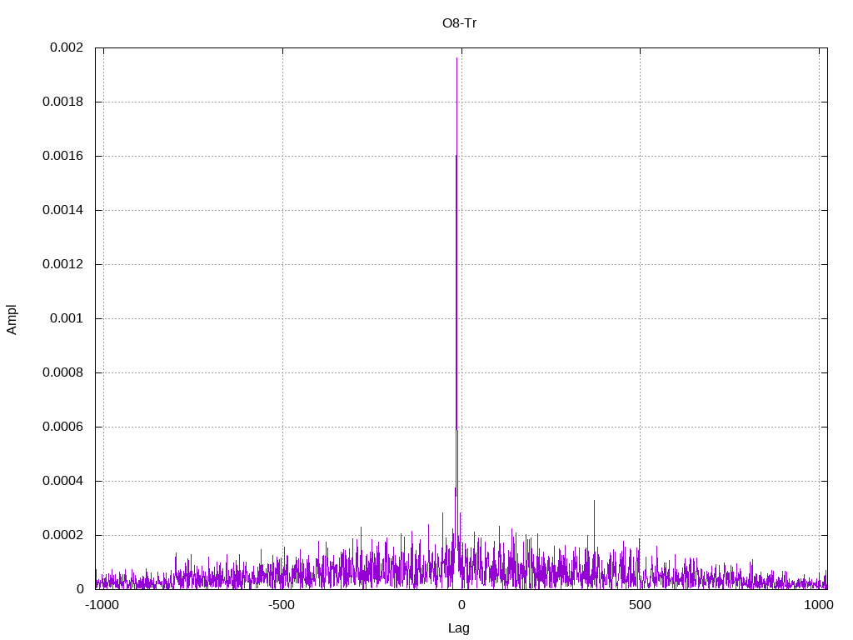Click the Ampl y-axis label
853x640 pixels.
pyautogui.click(x=12, y=319)
